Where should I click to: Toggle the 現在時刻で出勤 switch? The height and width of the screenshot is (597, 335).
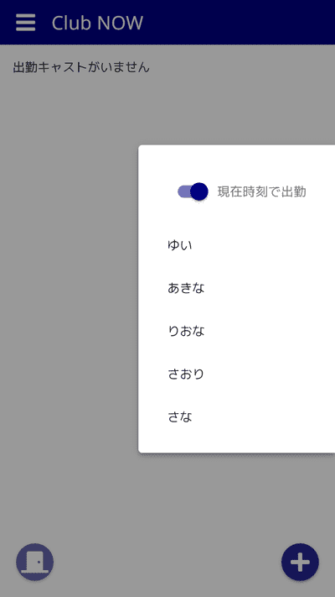click(193, 191)
